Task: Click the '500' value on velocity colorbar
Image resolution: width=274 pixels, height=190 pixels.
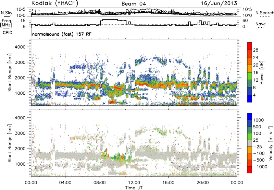Action: coord(258,127)
